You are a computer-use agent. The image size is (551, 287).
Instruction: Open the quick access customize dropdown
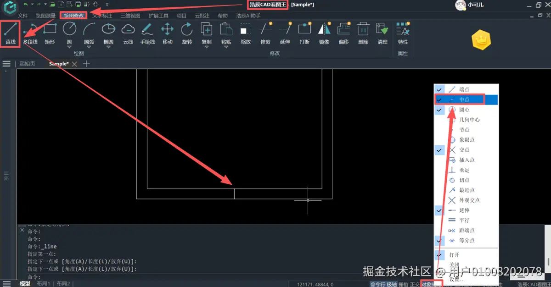point(107,5)
